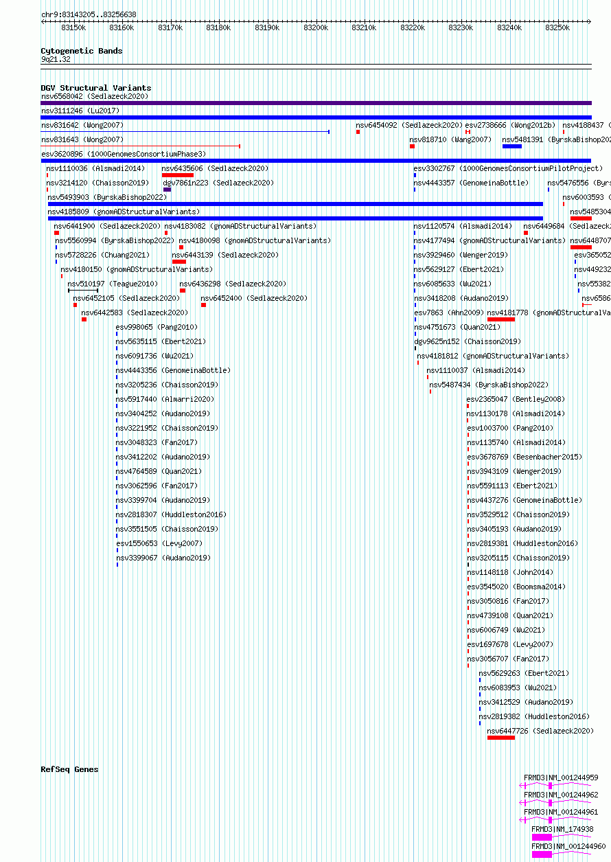The height and width of the screenshot is (862, 611).
Task: Select dgv9625n152 (Chaisson2019) label
Action: (x=468, y=341)
